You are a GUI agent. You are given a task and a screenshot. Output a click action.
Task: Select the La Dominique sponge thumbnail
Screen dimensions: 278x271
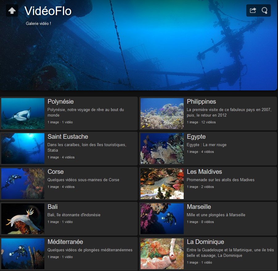(x=162, y=254)
